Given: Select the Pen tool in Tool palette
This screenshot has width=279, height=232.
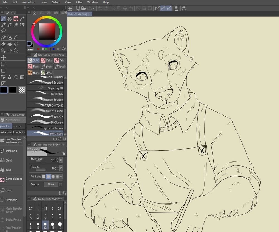Looking at the screenshot, I should point(3,19).
